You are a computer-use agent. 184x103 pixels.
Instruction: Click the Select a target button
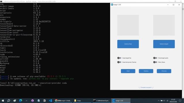coord(164,44)
